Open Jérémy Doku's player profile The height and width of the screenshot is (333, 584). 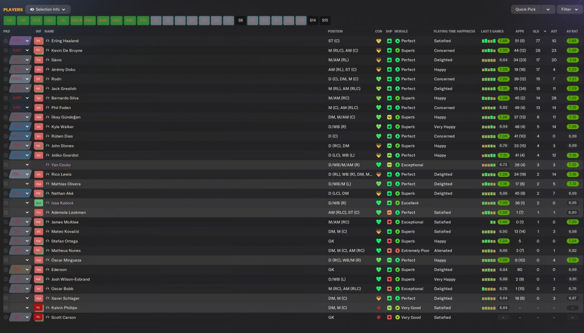point(63,70)
